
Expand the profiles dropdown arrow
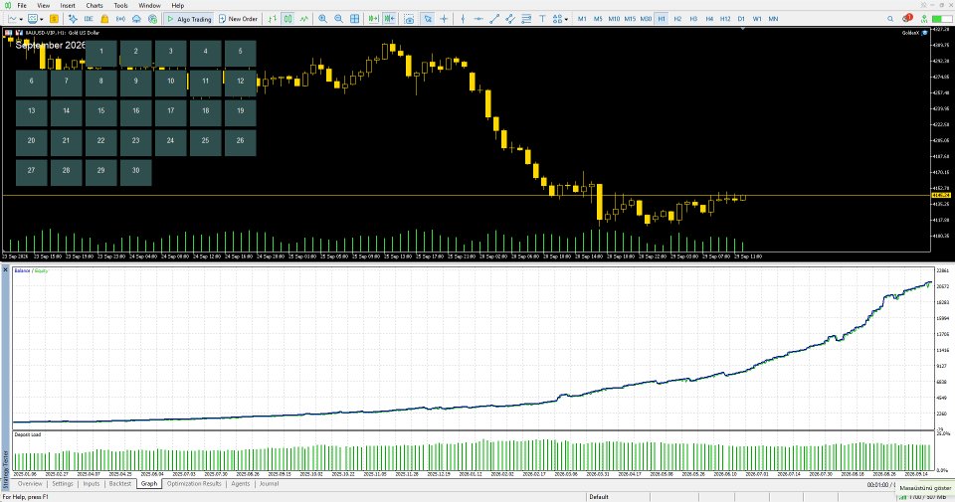[x=41, y=20]
